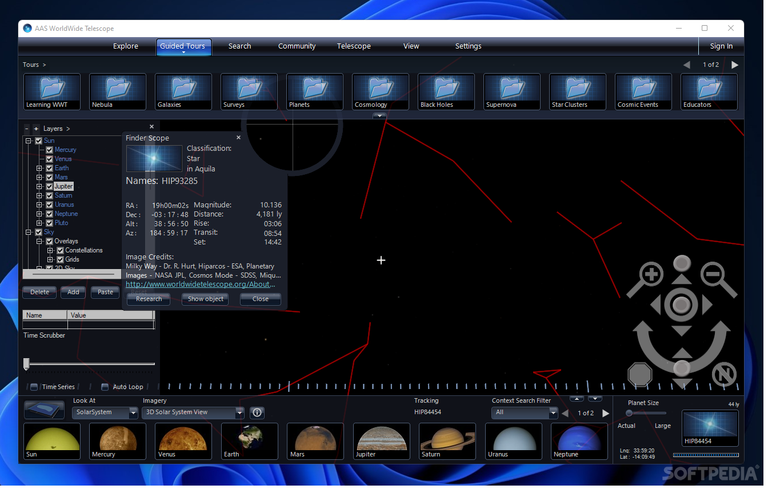This screenshot has width=768, height=489.
Task: Close the Finder Scope with Close button
Action: tap(261, 299)
